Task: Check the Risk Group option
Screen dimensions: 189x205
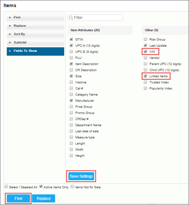Action: [x=145, y=39]
